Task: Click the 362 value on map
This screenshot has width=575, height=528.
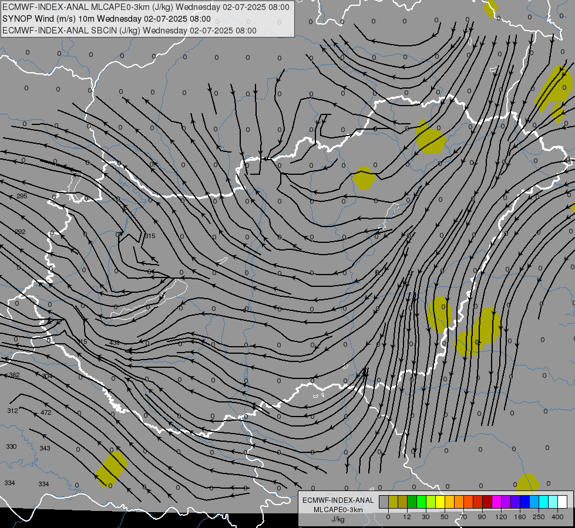Action: click(14, 375)
